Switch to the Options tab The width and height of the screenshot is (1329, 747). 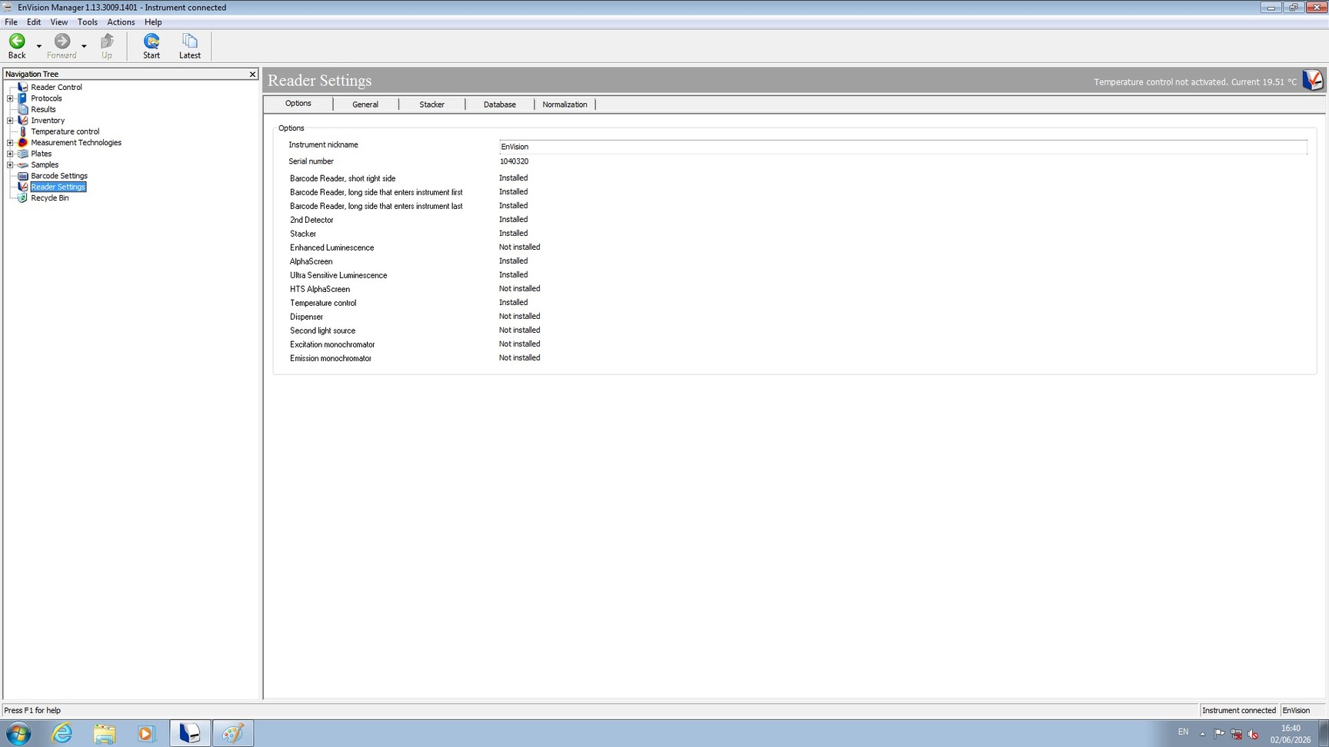tap(298, 104)
